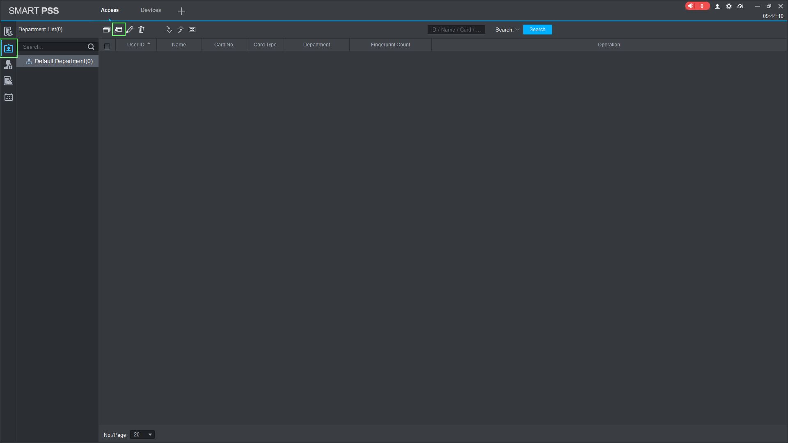This screenshot has height=443, width=788.
Task: Sort by the User ID column header
Action: (x=136, y=45)
